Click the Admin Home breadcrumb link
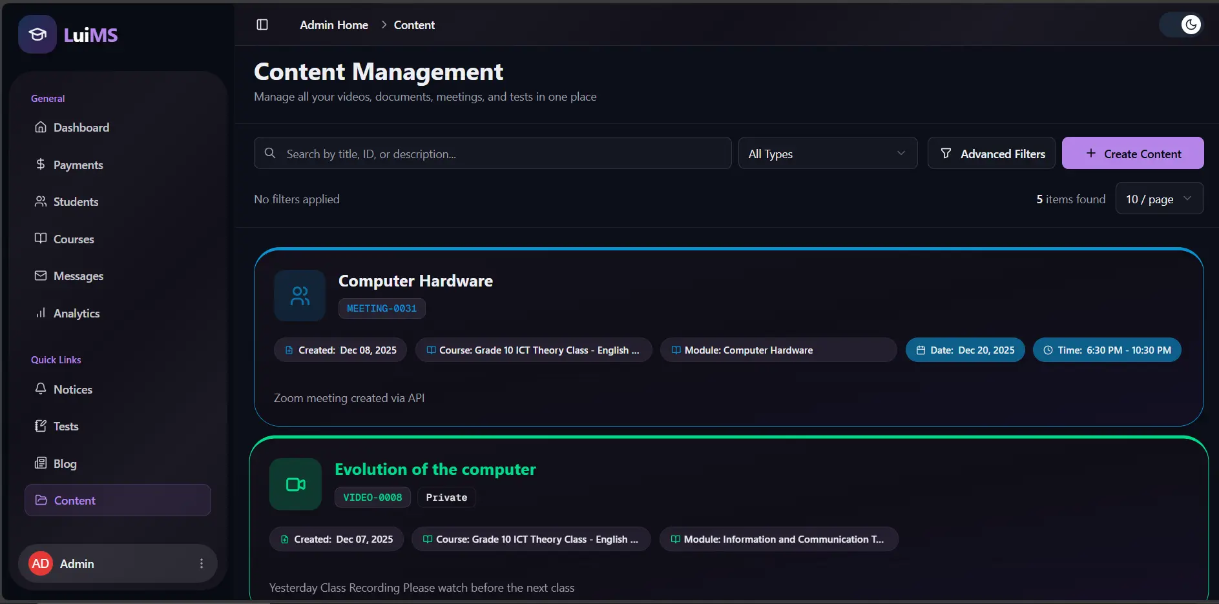 point(333,25)
